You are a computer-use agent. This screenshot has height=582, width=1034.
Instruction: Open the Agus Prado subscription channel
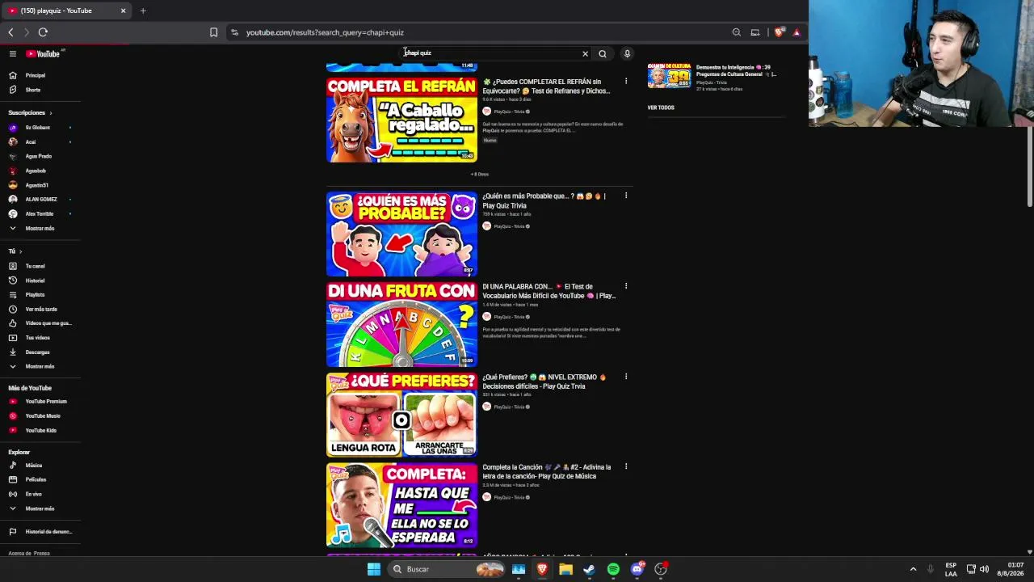(38, 157)
